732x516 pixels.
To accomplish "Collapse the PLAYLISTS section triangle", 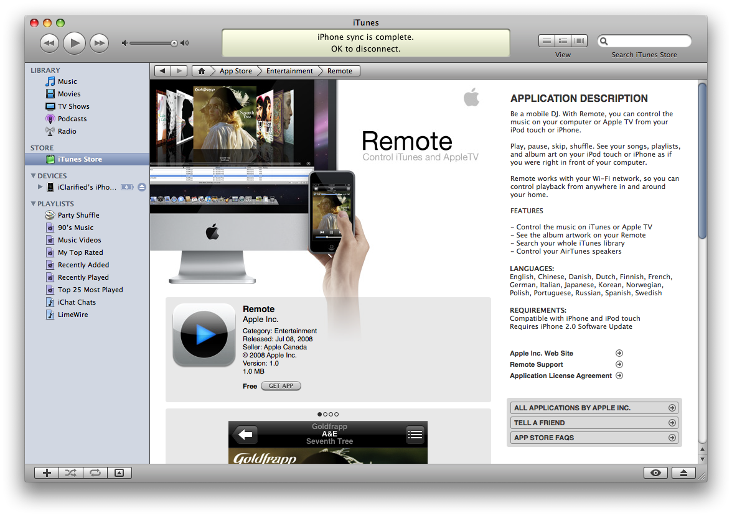I will tap(33, 204).
